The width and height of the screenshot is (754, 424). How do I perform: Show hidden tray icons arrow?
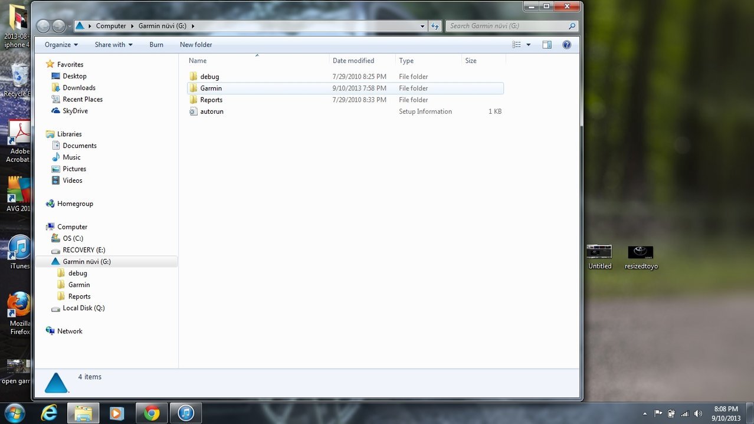(645, 413)
